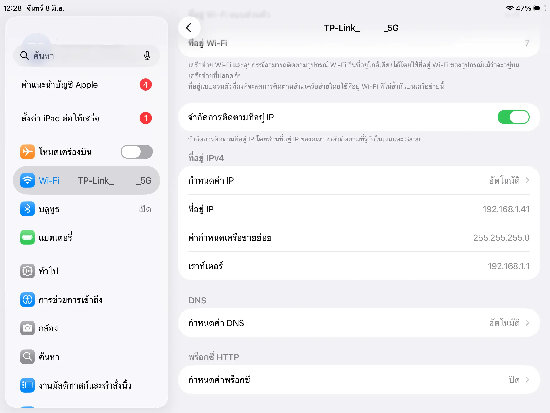Tap the status bar clock 12:28
The image size is (550, 413).
click(12, 8)
